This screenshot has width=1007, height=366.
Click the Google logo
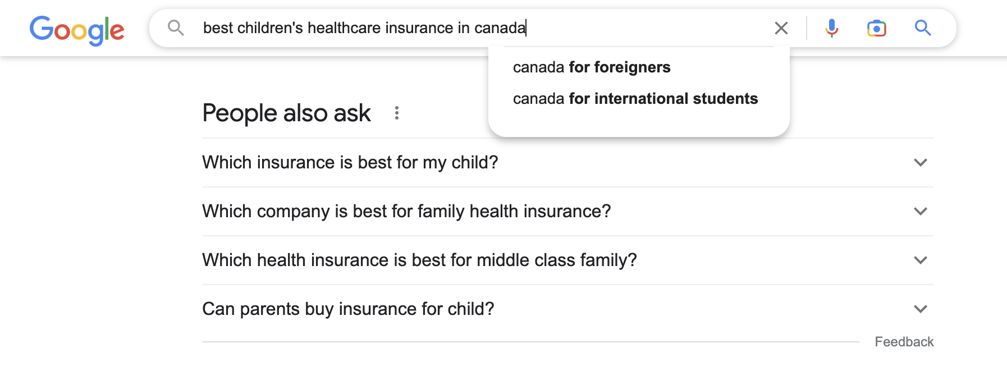77,30
